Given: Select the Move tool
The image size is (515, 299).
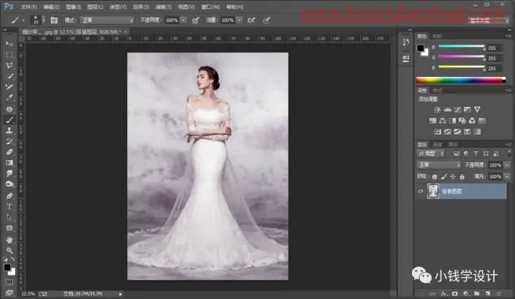Looking at the screenshot, I should pos(9,44).
